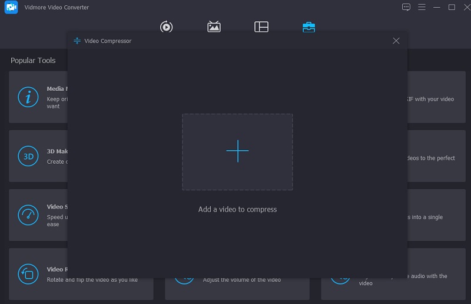
Task: Click the Toolbox briefcase icon
Action: tap(309, 27)
